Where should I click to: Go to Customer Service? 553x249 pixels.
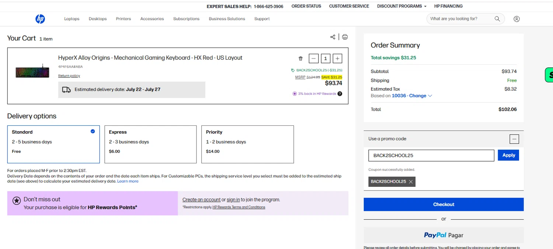pos(349,6)
